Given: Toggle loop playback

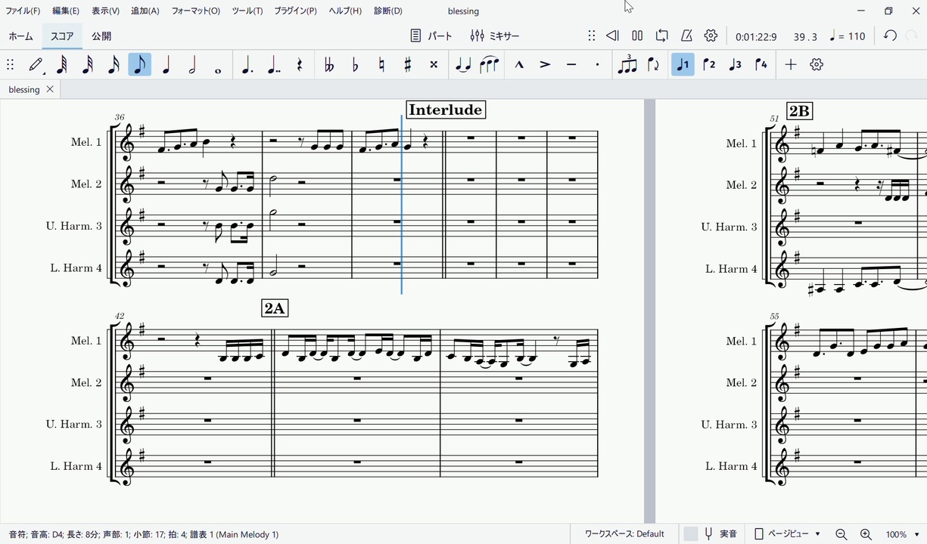Looking at the screenshot, I should [661, 36].
